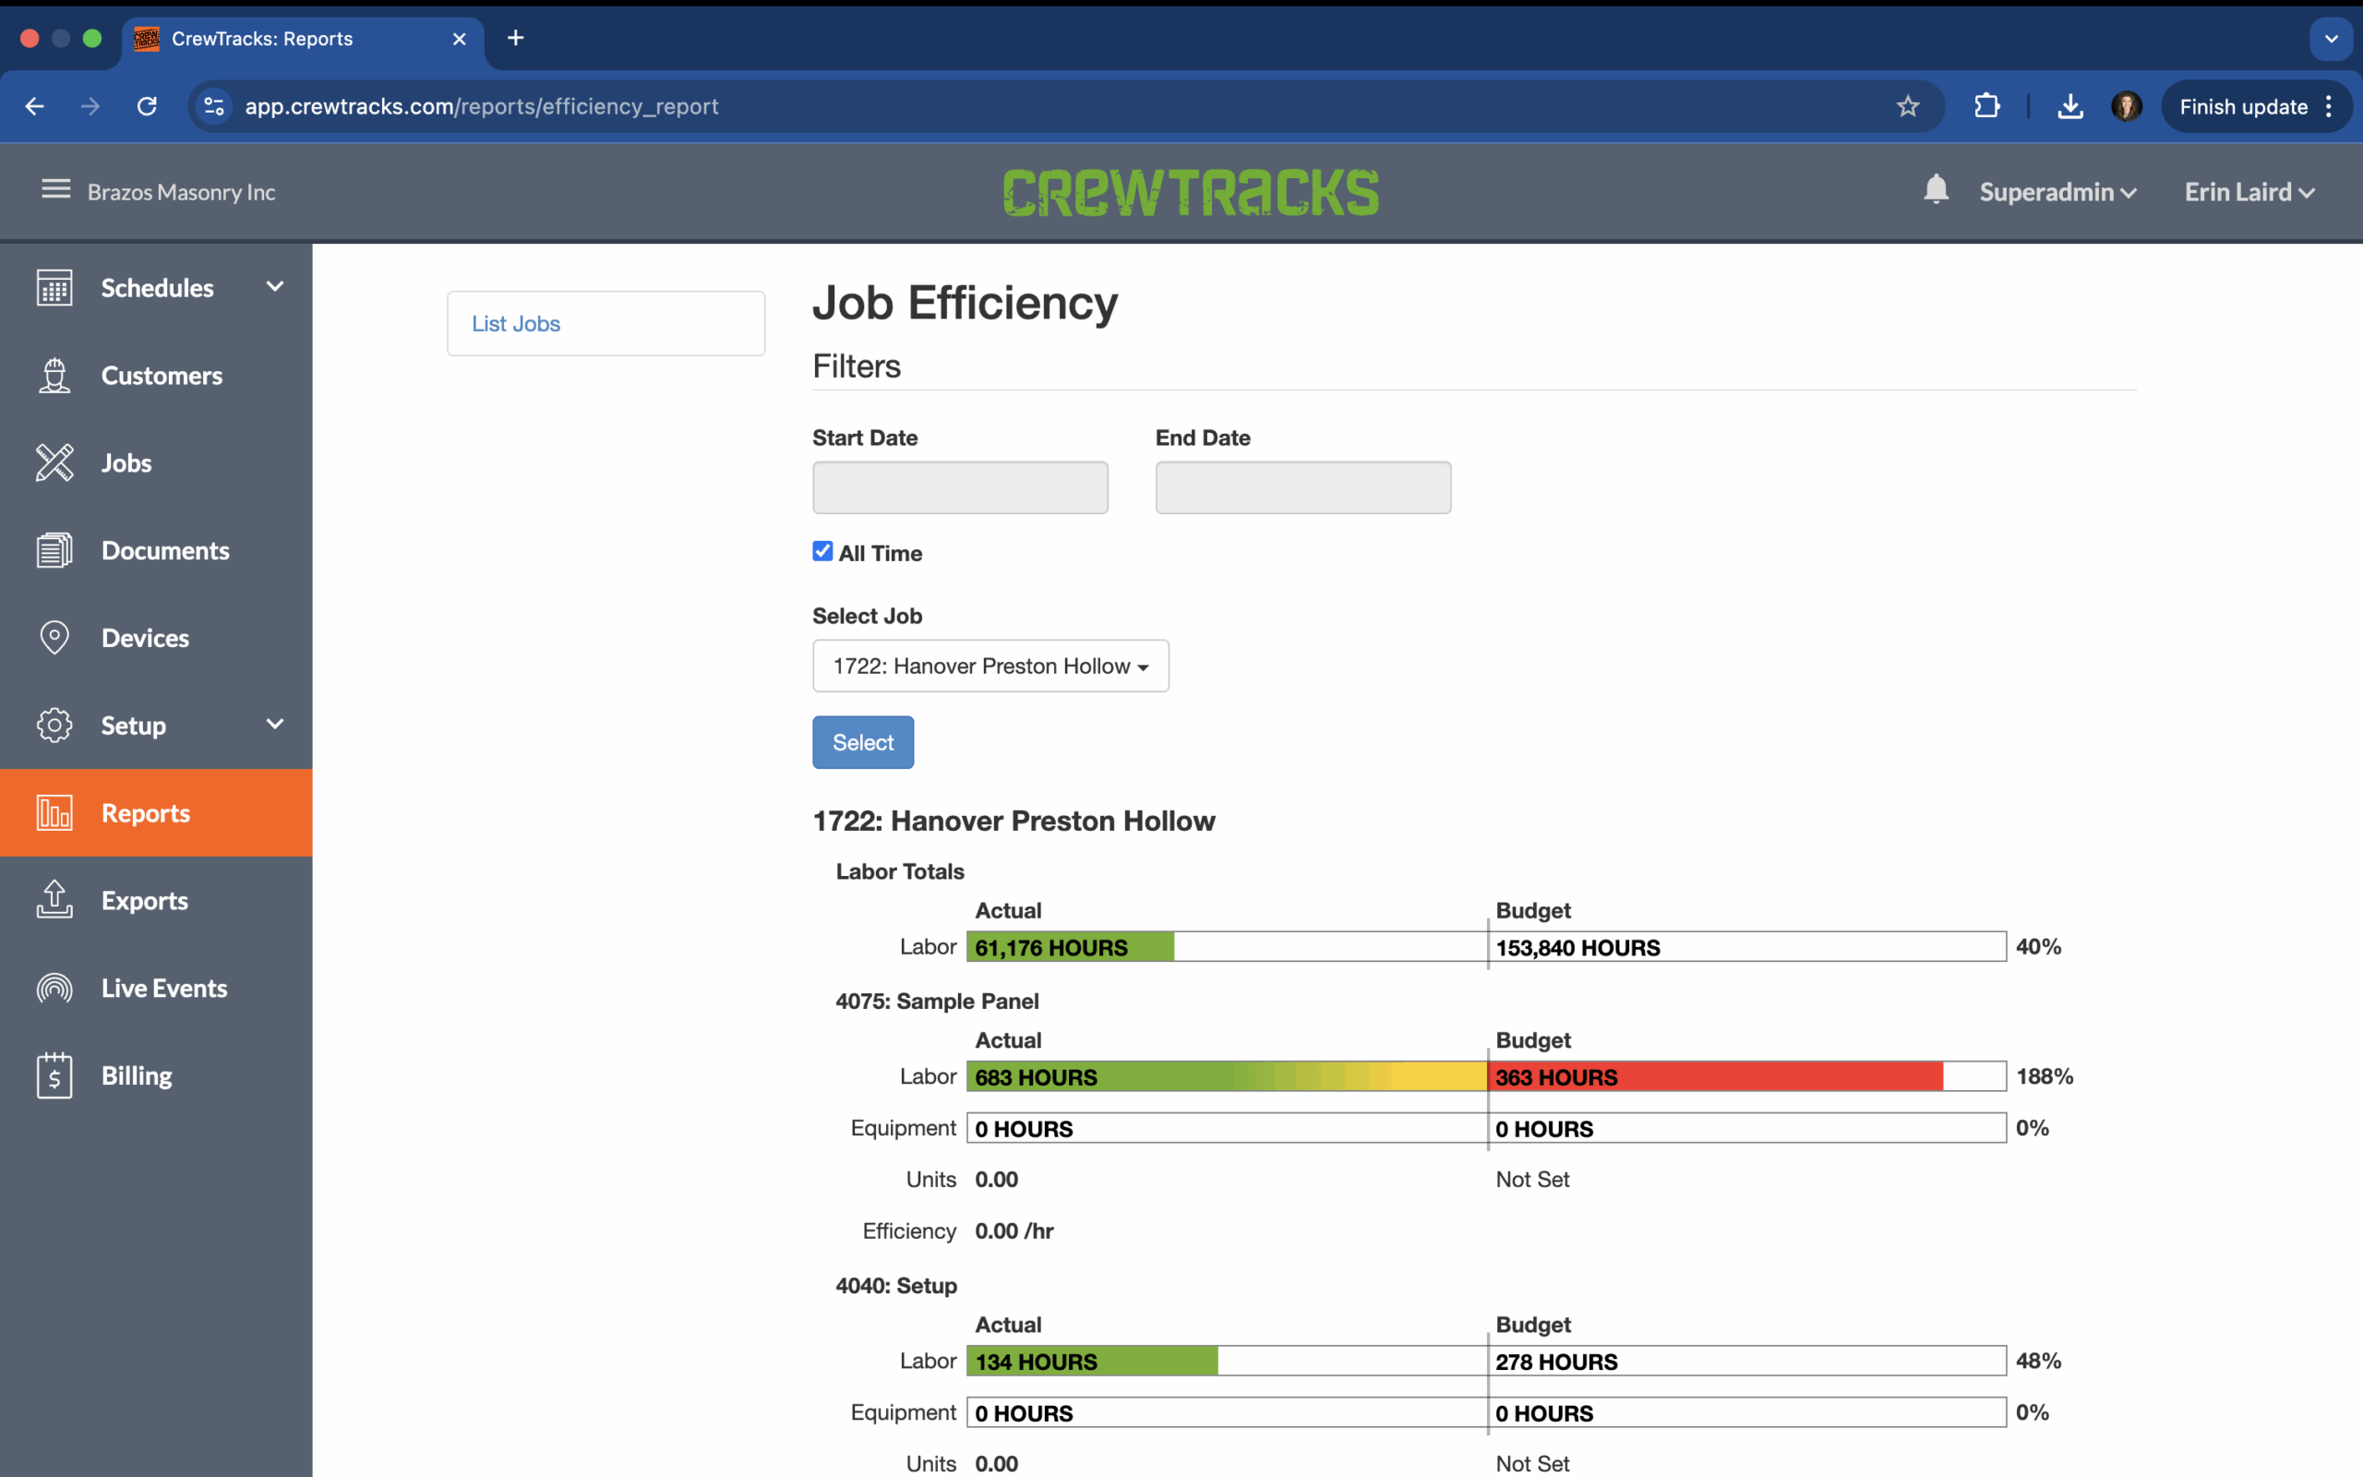Click the CrewTracks logo
Image resolution: width=2363 pixels, height=1477 pixels.
(1191, 192)
